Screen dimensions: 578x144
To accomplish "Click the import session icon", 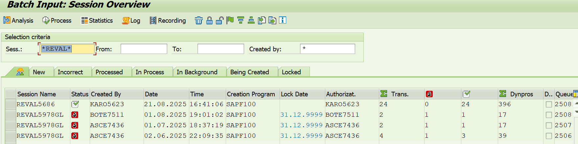I will click(262, 20).
